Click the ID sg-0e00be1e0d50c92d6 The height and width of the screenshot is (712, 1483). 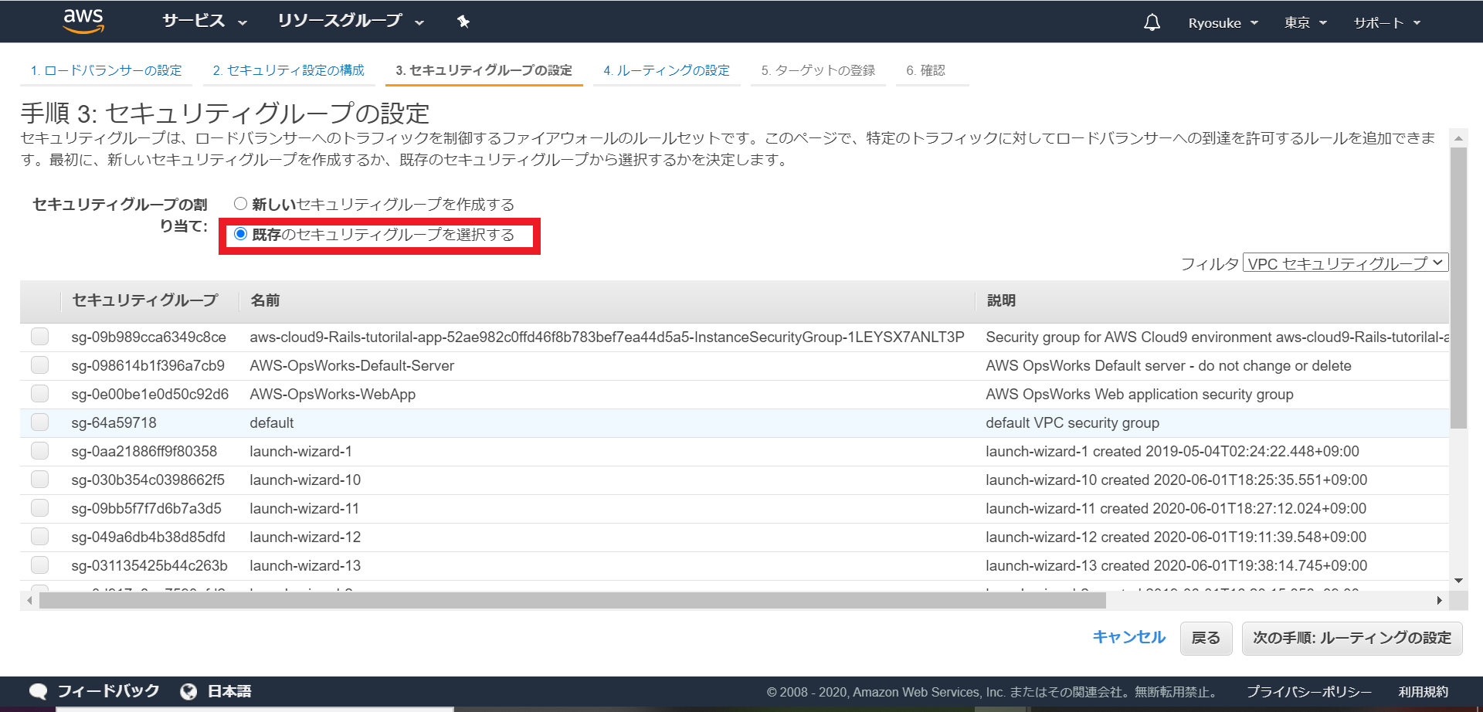coord(150,394)
